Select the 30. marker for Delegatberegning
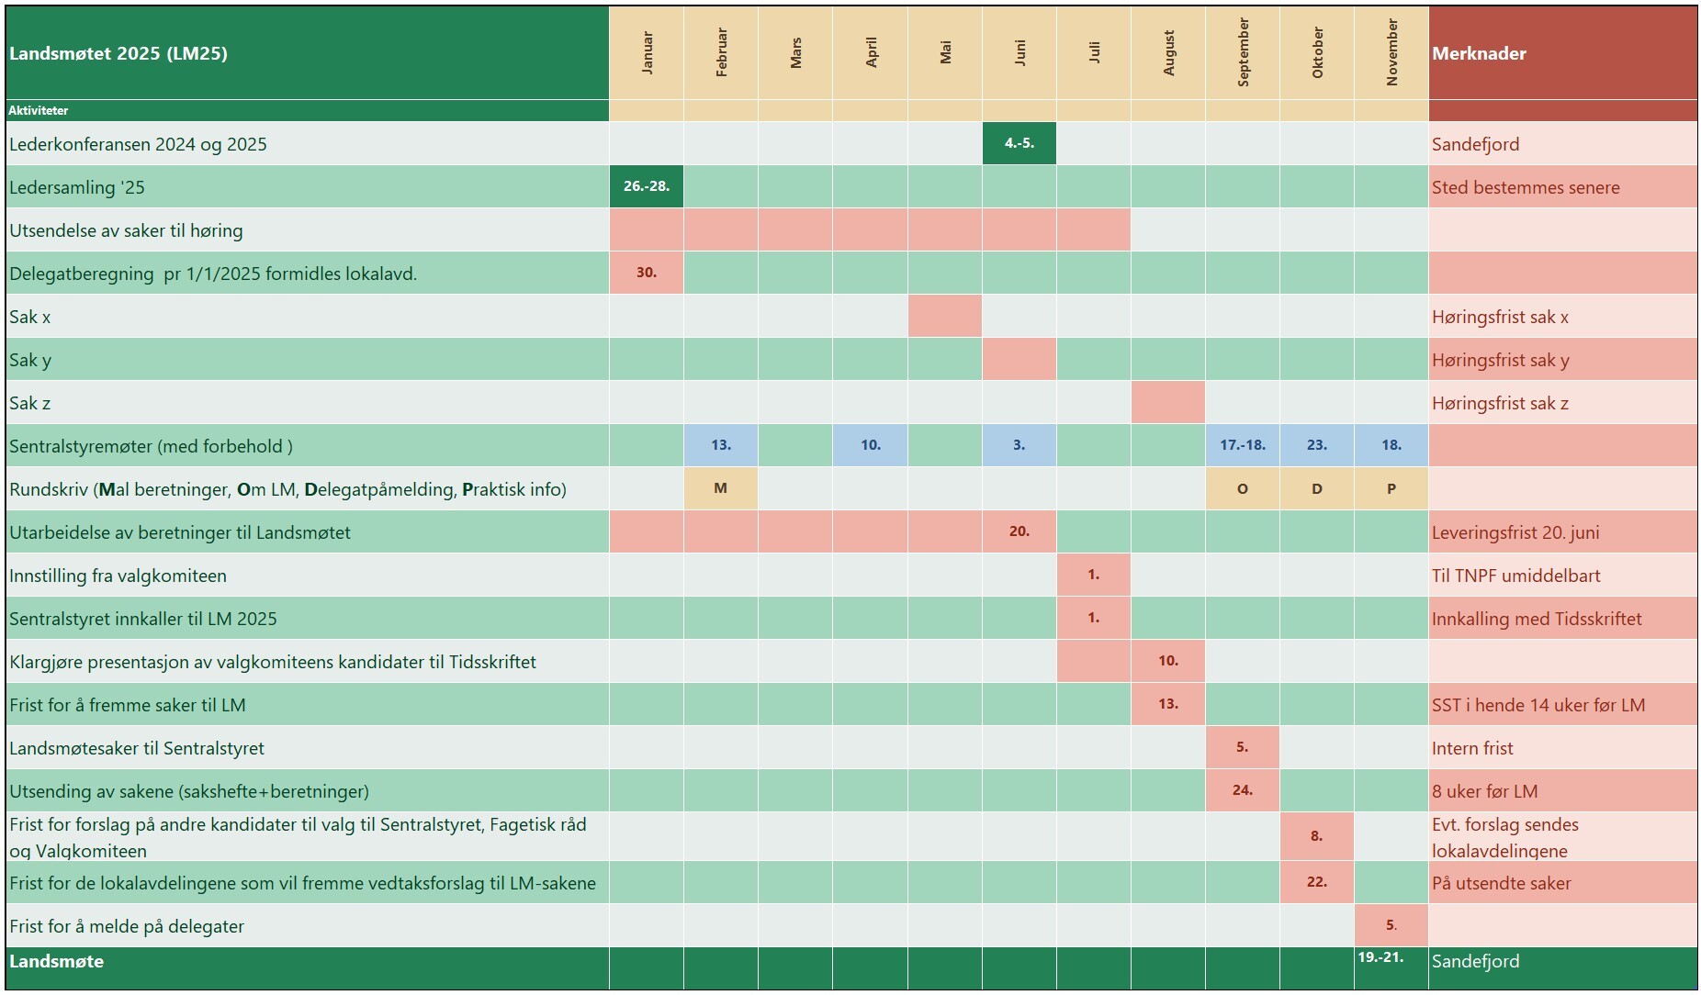 [647, 273]
